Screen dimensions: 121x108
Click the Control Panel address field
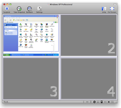[x=30, y=22]
